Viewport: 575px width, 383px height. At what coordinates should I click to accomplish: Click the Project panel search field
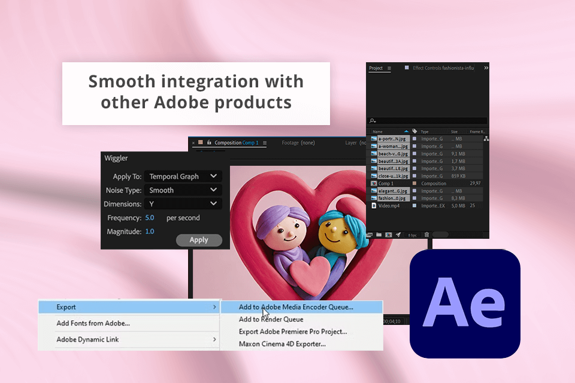tap(428, 120)
